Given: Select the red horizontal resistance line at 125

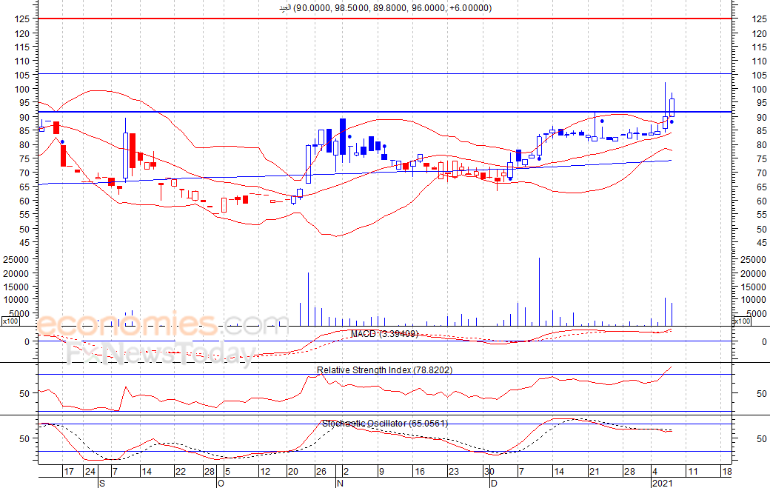Looking at the screenshot, I should pos(385,19).
